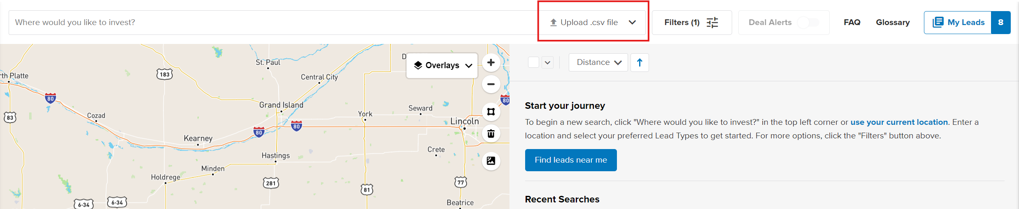Viewport: 1019px width, 209px height.
Task: Expand the select-all checkbox dropdown arrow
Action: [547, 62]
